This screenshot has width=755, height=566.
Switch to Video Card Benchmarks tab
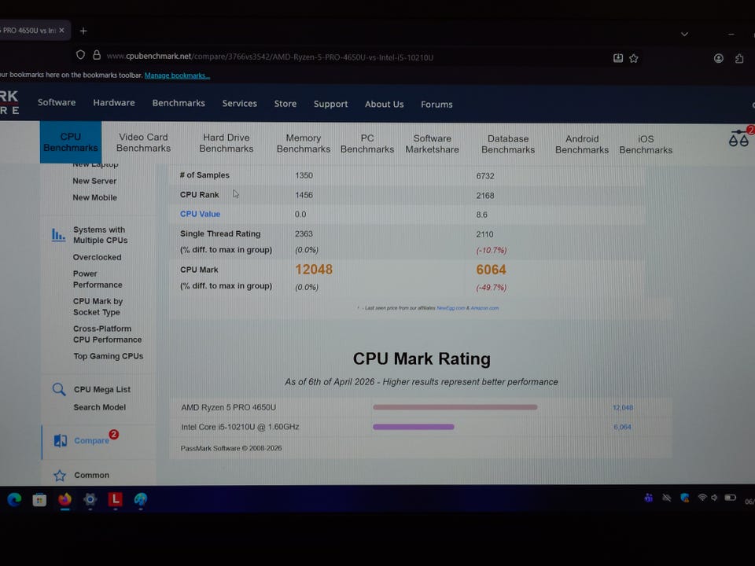point(143,142)
